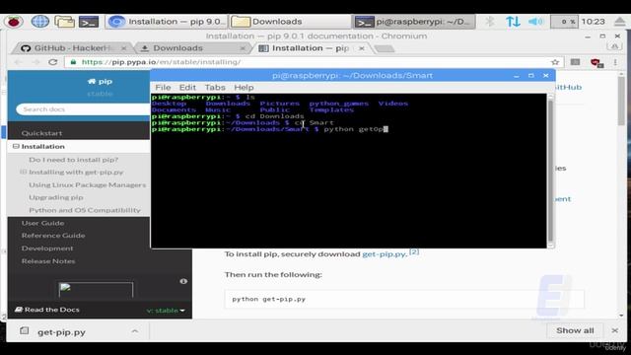The image size is (631, 355).
Task: Click the red shield extension icon
Action: coord(596,62)
